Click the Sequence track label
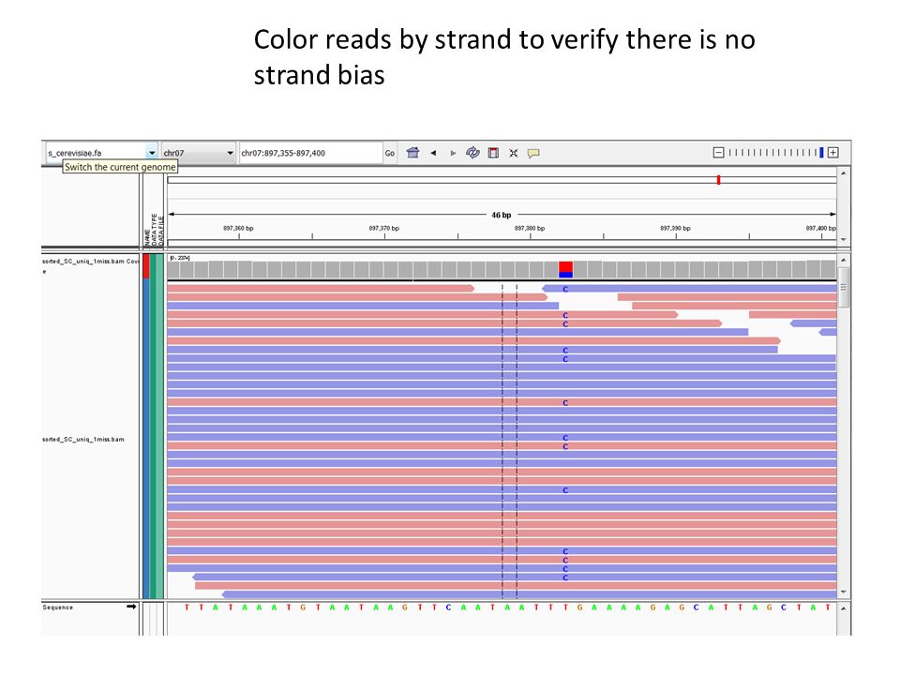 point(57,607)
